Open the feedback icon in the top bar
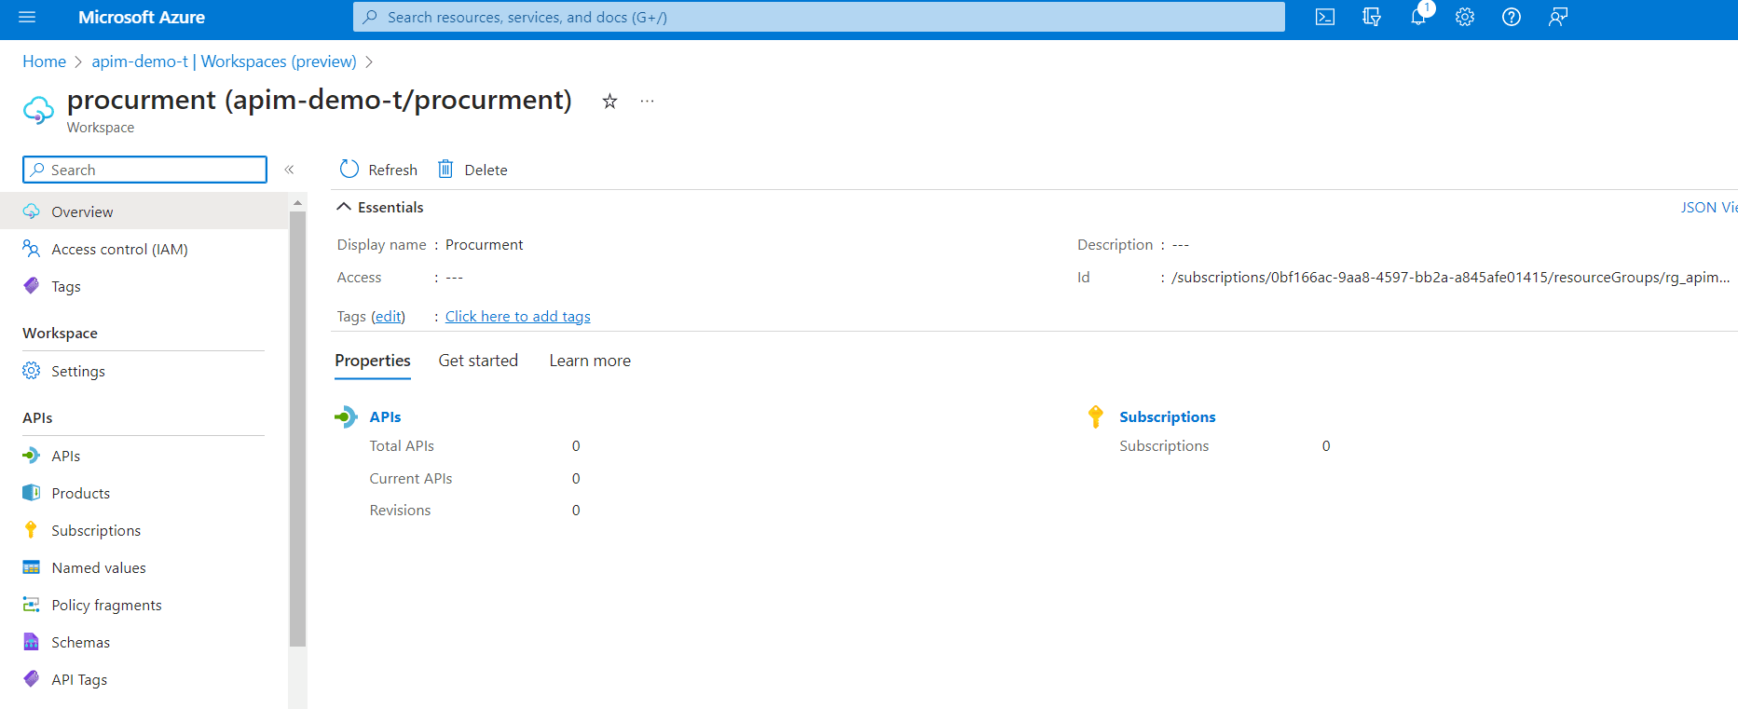Viewport: 1738px width, 709px height. 1558,17
